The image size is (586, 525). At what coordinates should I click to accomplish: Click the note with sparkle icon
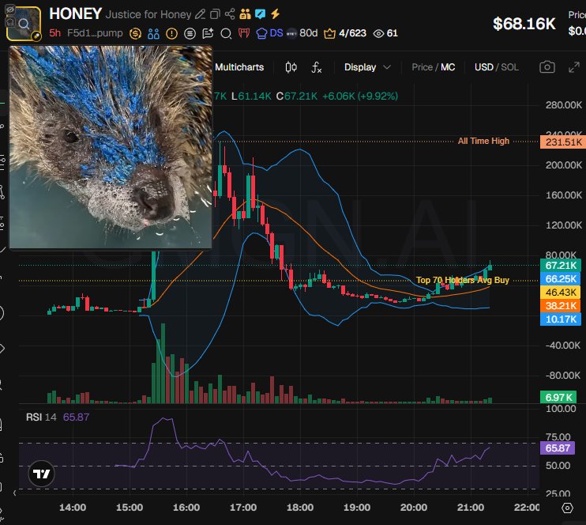point(208,34)
